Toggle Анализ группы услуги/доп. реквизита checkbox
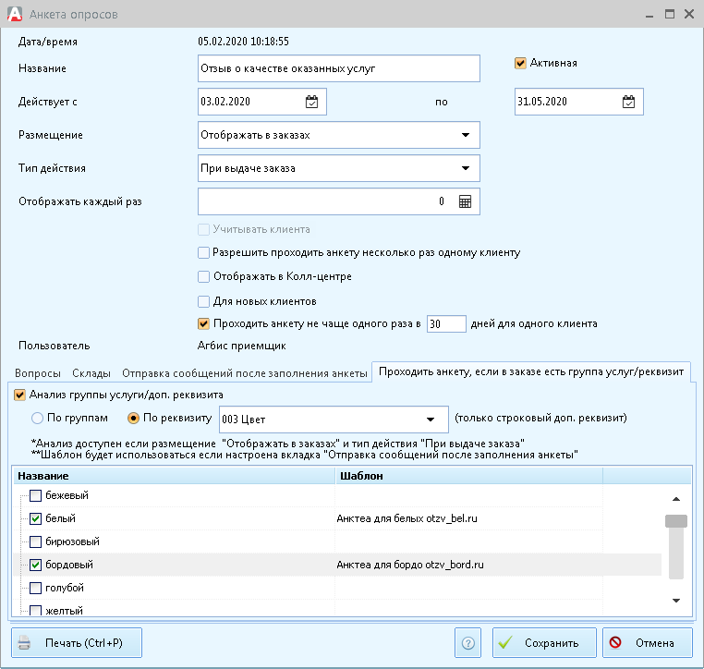The width and height of the screenshot is (704, 669). coord(19,395)
